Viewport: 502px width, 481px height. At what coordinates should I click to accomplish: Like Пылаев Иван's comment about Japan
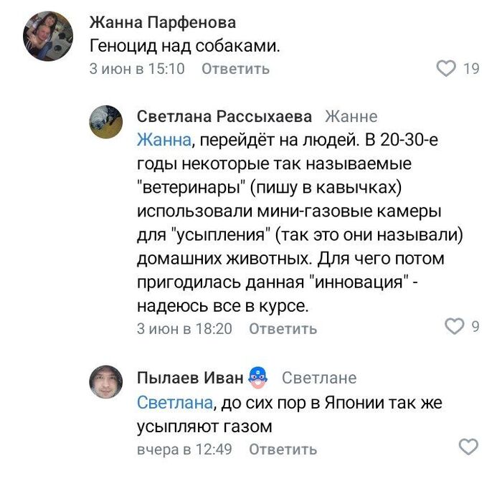pos(468,447)
